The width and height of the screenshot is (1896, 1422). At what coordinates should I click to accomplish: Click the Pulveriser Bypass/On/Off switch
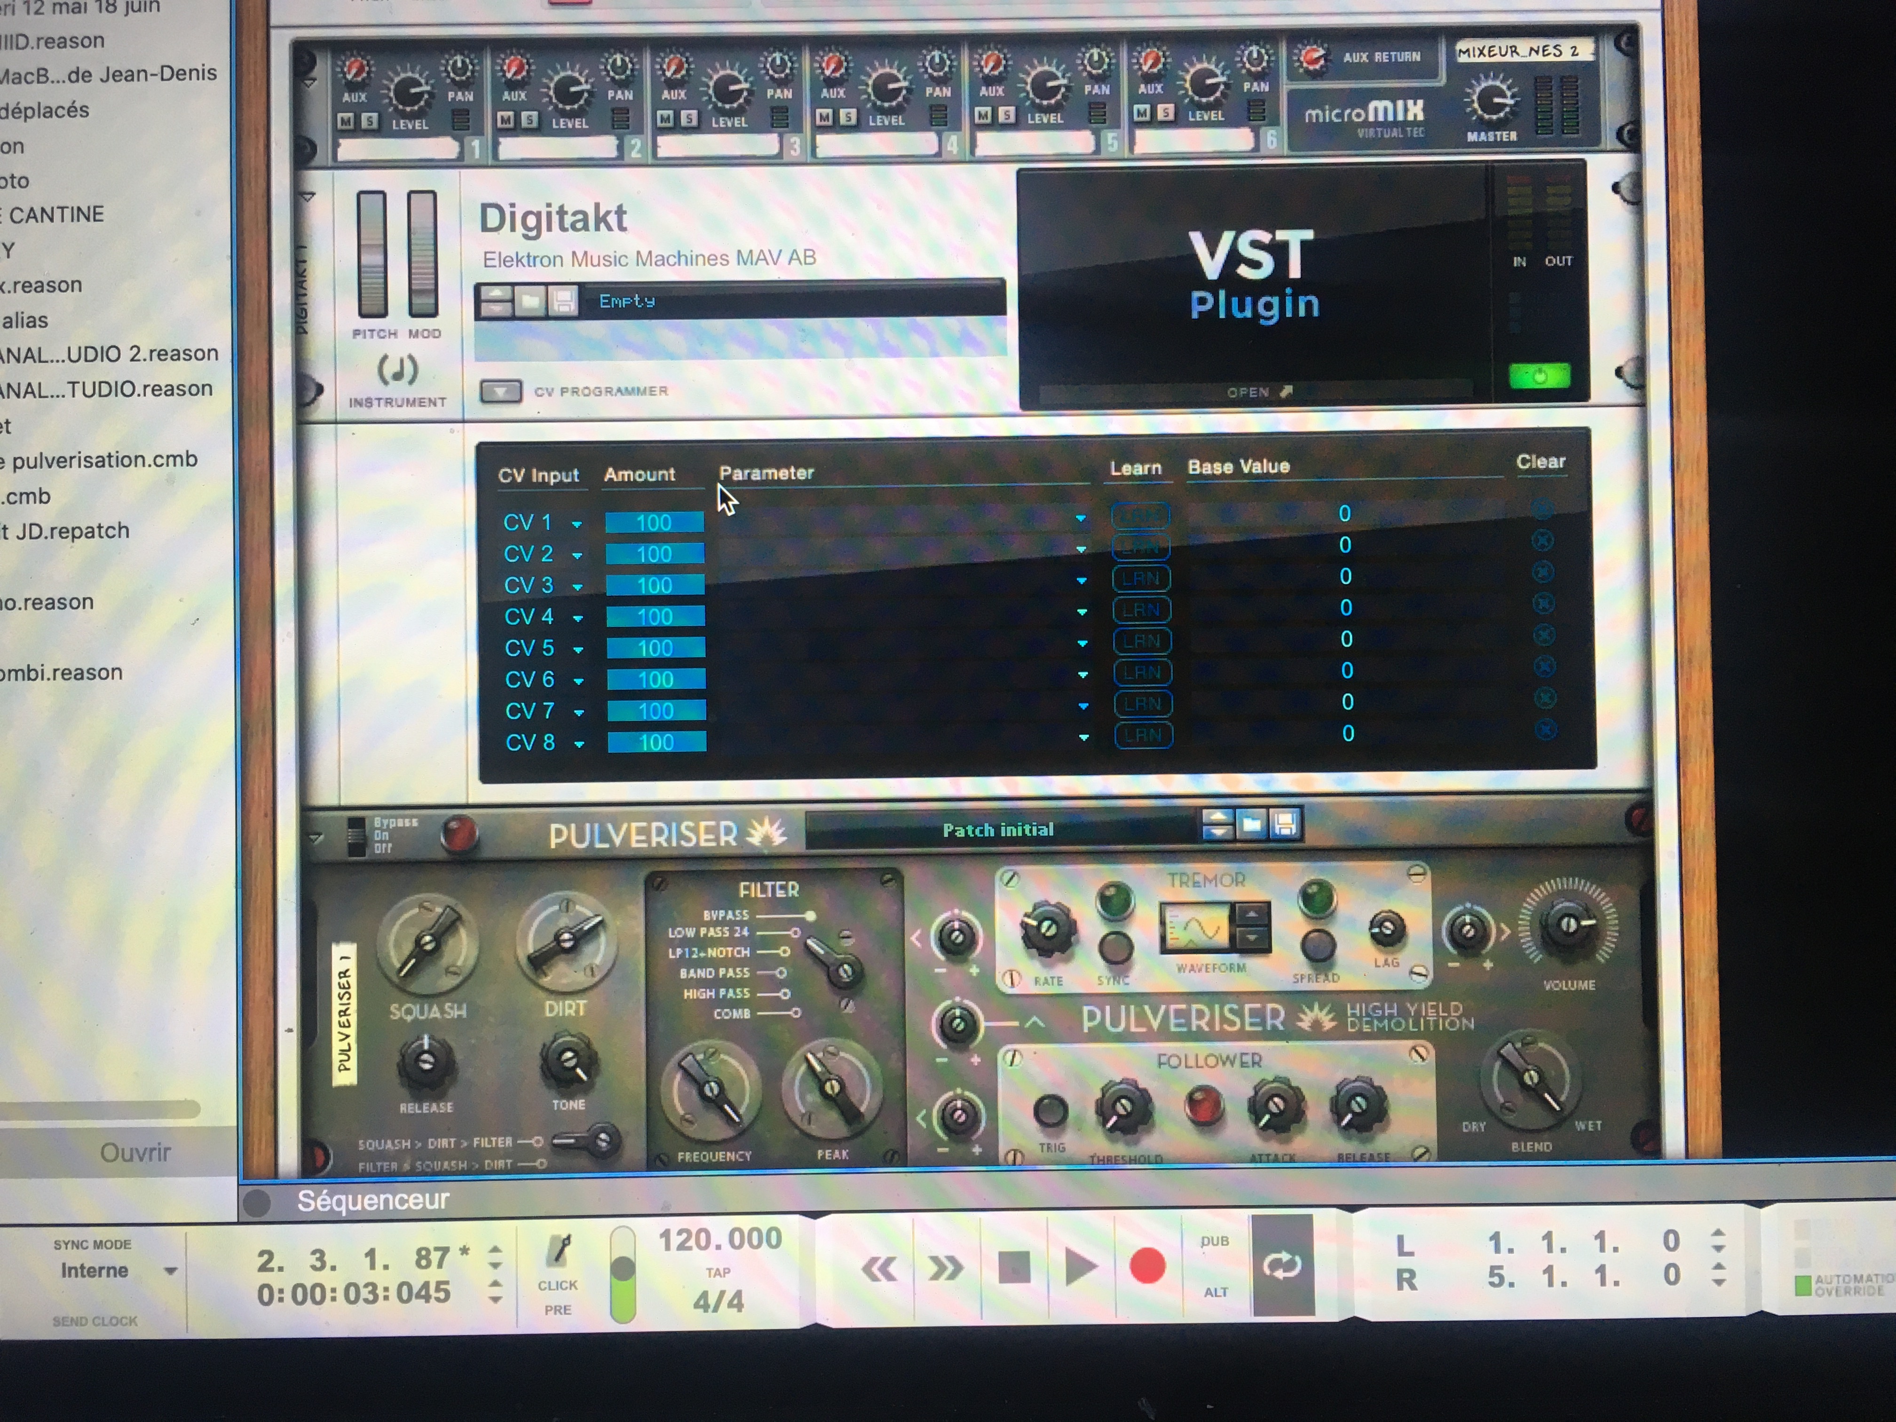click(355, 836)
